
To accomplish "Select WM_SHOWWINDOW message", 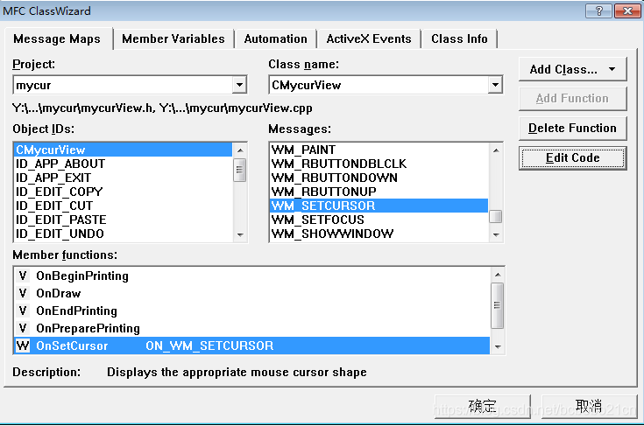I will pos(379,234).
